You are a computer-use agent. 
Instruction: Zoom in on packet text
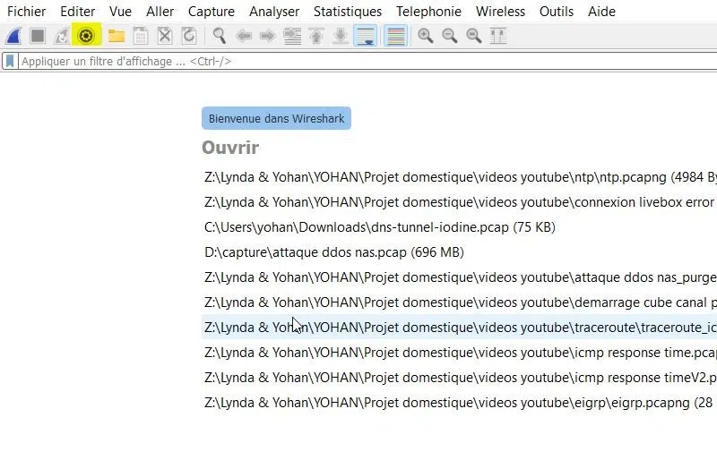[425, 36]
